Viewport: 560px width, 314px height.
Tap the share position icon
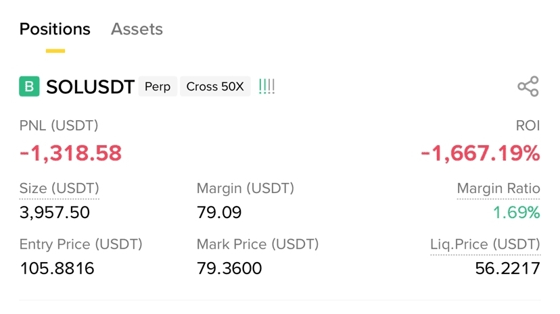tap(528, 86)
